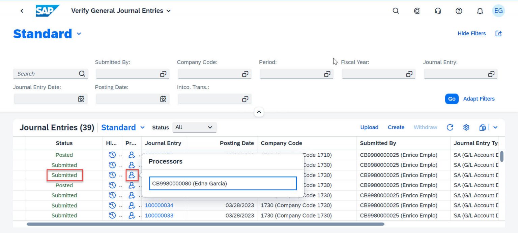
Task: Open the search icon in the top bar
Action: coord(395,11)
